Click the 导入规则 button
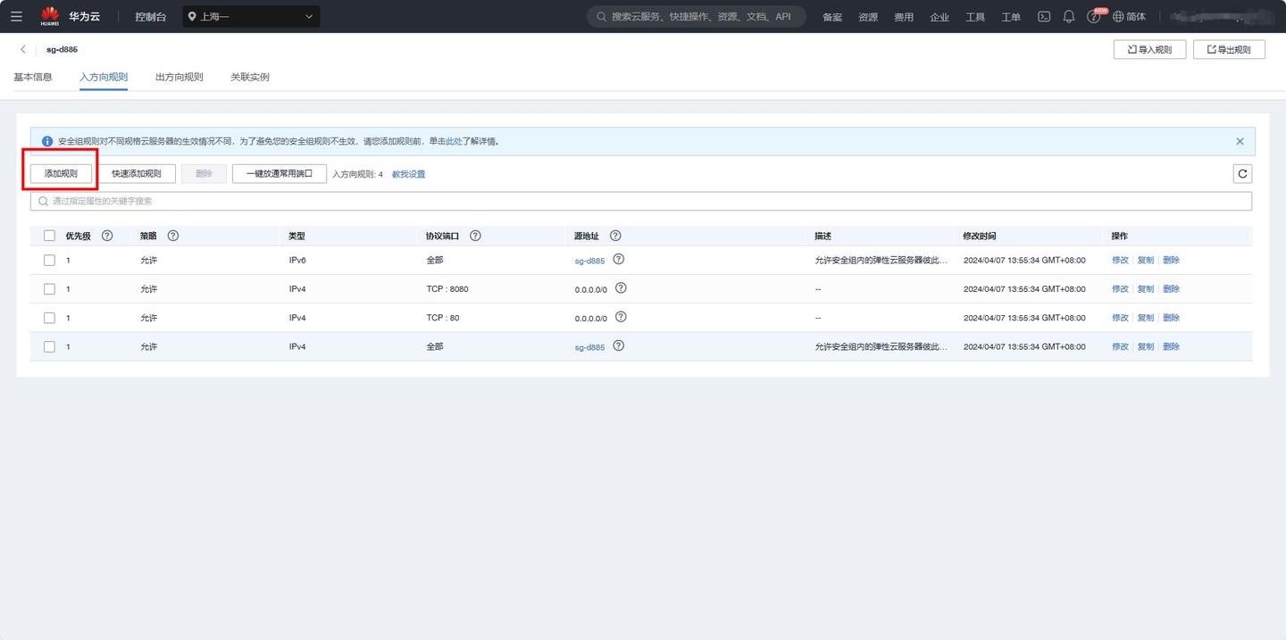The image size is (1286, 640). [x=1149, y=49]
